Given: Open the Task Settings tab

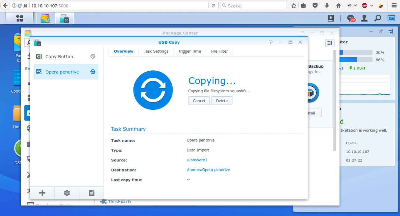Looking at the screenshot, I should 156,51.
